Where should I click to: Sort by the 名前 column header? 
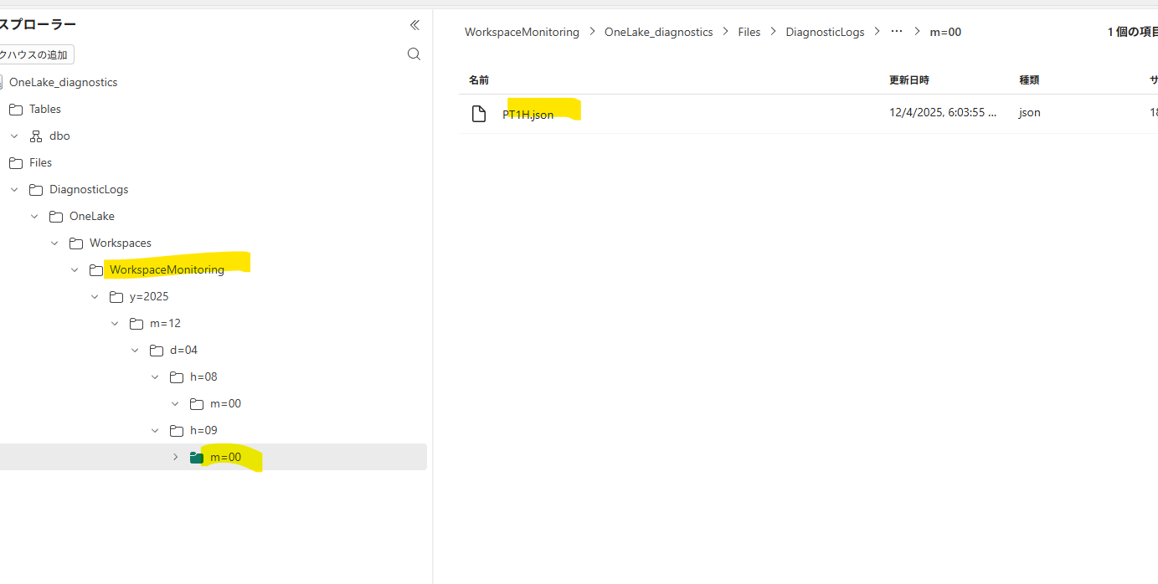tap(479, 80)
